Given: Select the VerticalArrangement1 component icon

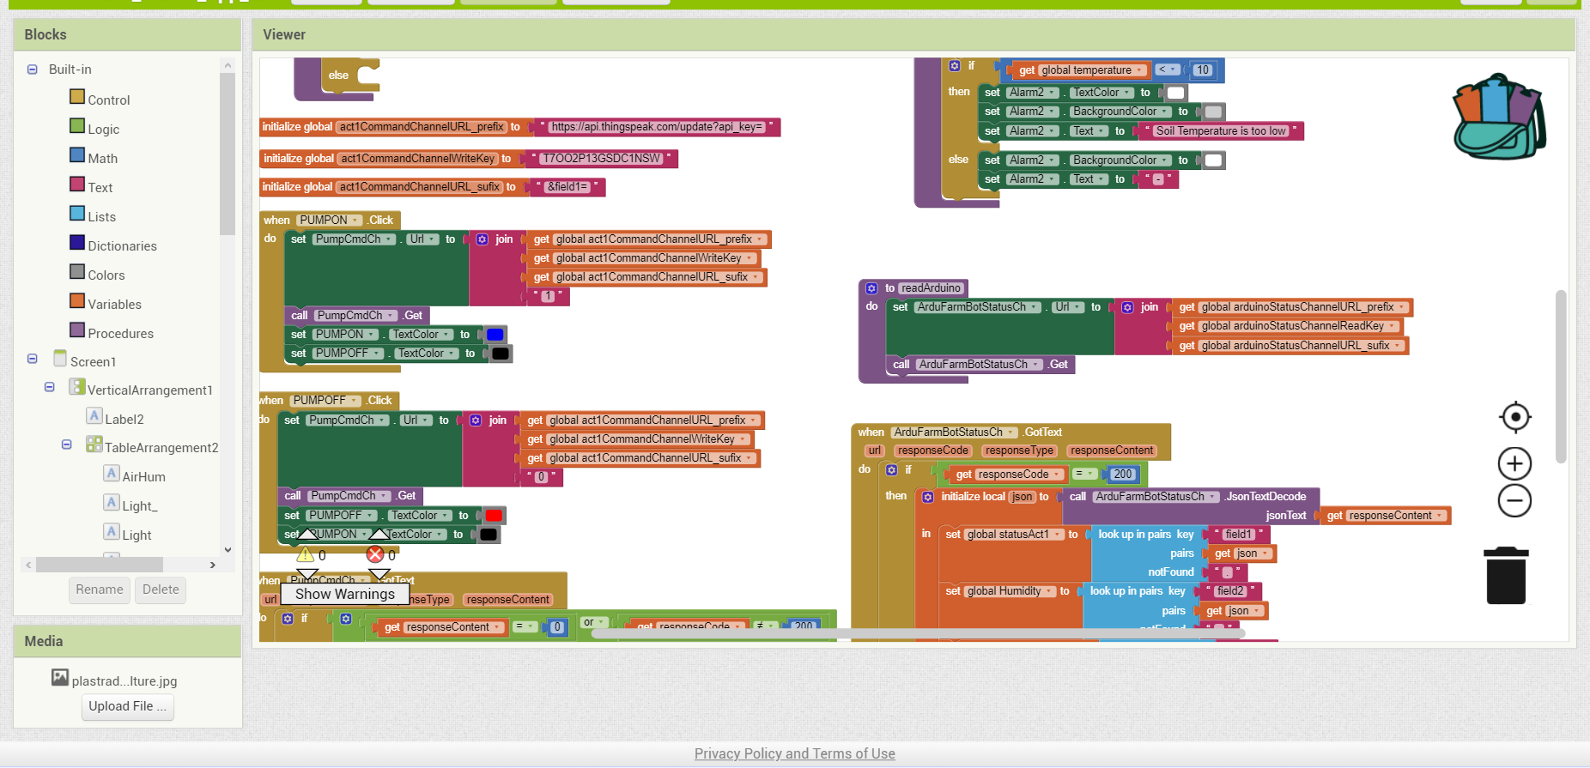Looking at the screenshot, I should 77,387.
